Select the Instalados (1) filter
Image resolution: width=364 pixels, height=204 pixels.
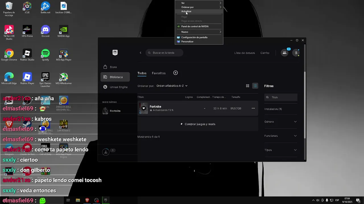click(x=273, y=109)
